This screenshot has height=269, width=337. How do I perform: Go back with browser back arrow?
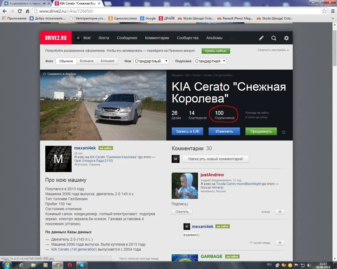(x=5, y=11)
